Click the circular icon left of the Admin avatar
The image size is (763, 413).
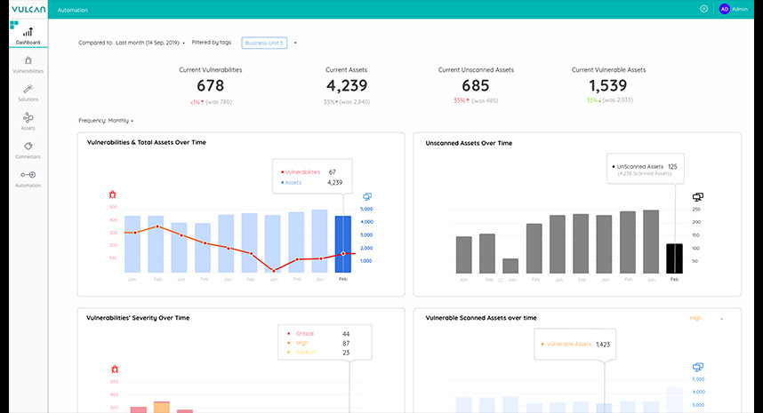pyautogui.click(x=703, y=9)
